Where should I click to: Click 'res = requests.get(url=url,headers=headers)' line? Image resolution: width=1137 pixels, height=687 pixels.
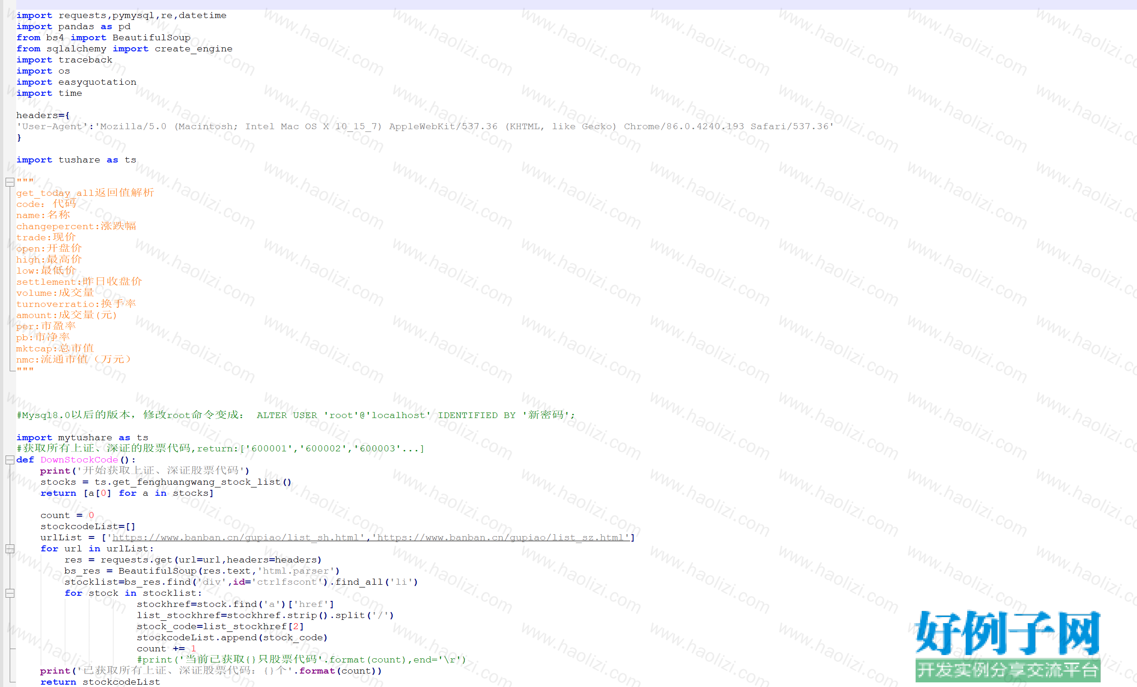tap(193, 560)
